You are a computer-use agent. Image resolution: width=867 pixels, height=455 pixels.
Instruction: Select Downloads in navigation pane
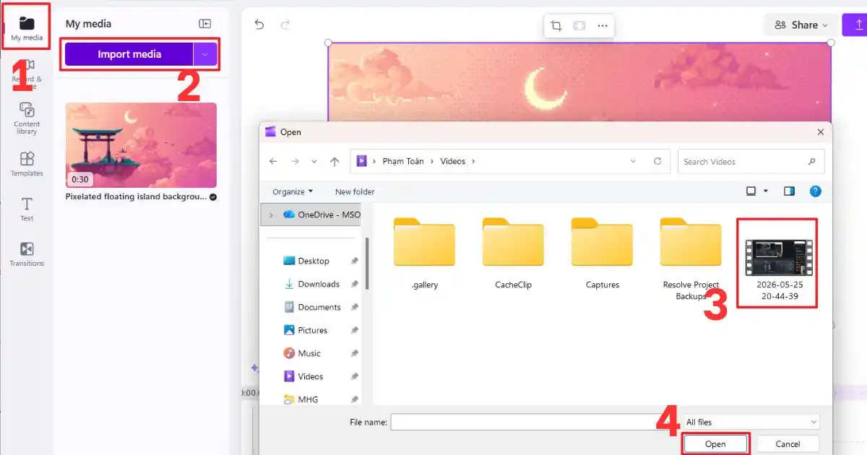(x=311, y=284)
